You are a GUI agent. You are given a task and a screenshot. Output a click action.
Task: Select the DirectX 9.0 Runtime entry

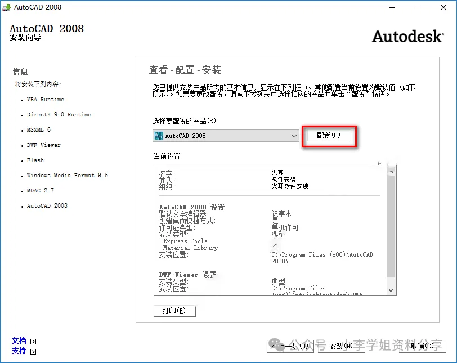coord(59,115)
